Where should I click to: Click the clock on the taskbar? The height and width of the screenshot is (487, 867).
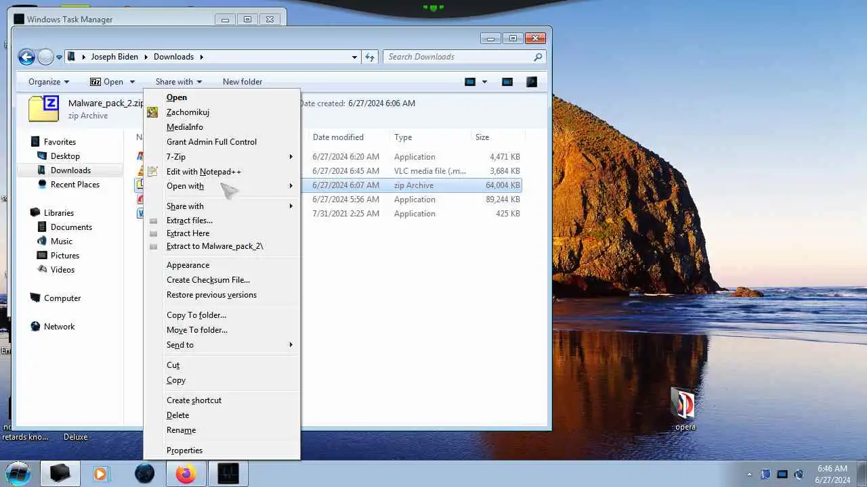832,474
